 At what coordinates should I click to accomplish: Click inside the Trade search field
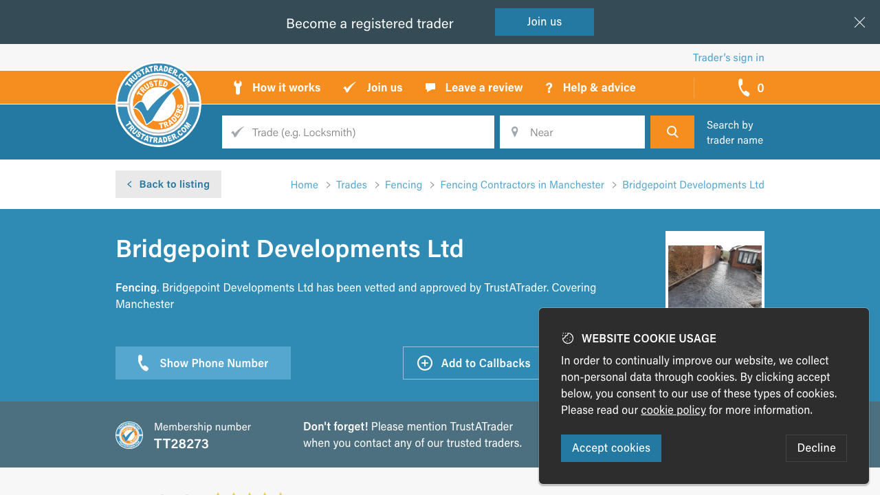coord(357,131)
